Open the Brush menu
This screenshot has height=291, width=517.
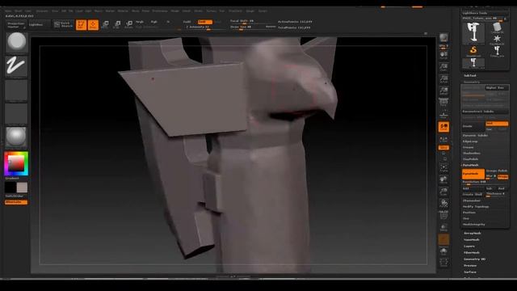coord(18,11)
